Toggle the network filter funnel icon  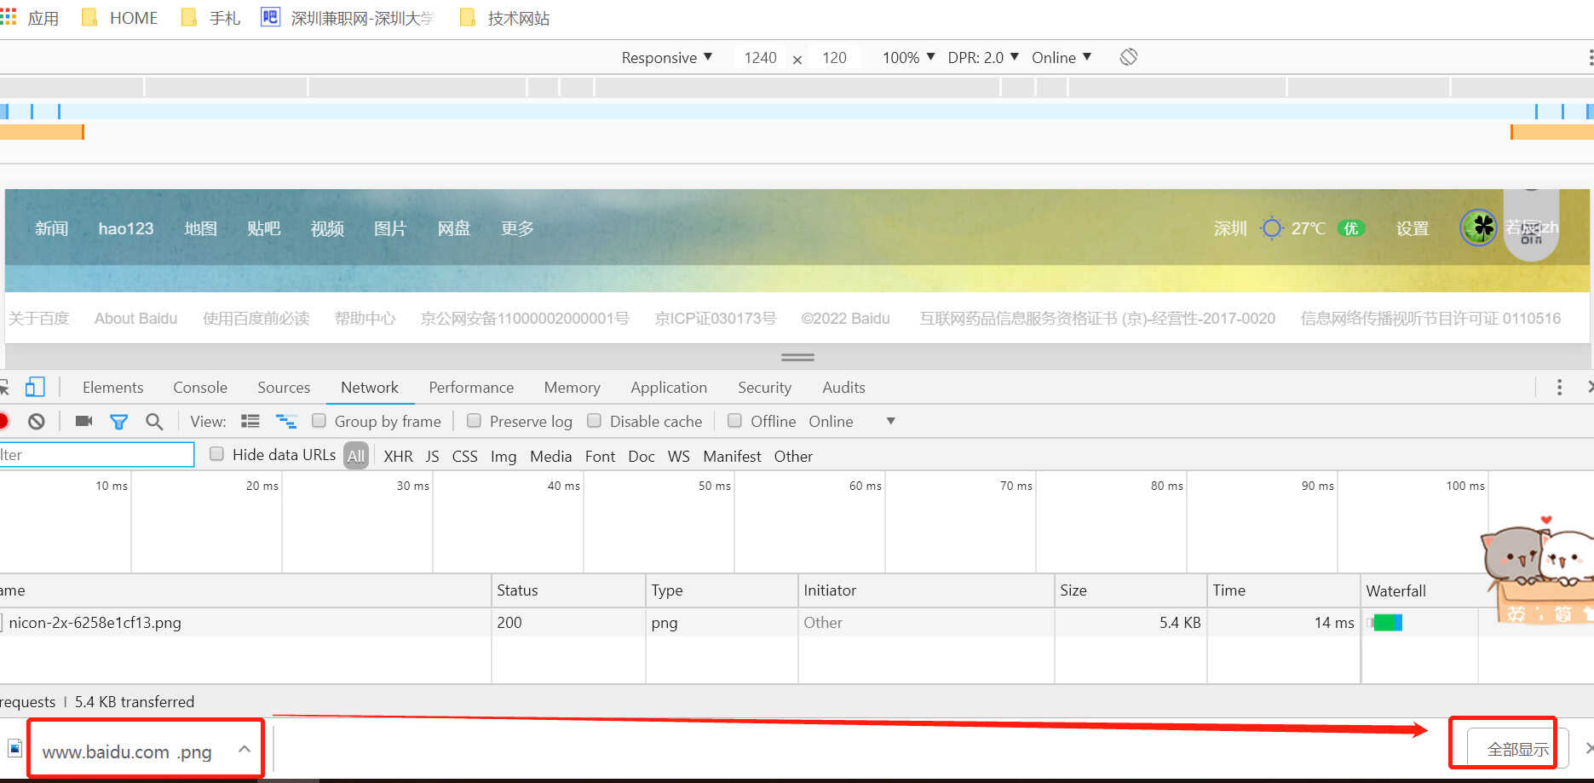118,422
